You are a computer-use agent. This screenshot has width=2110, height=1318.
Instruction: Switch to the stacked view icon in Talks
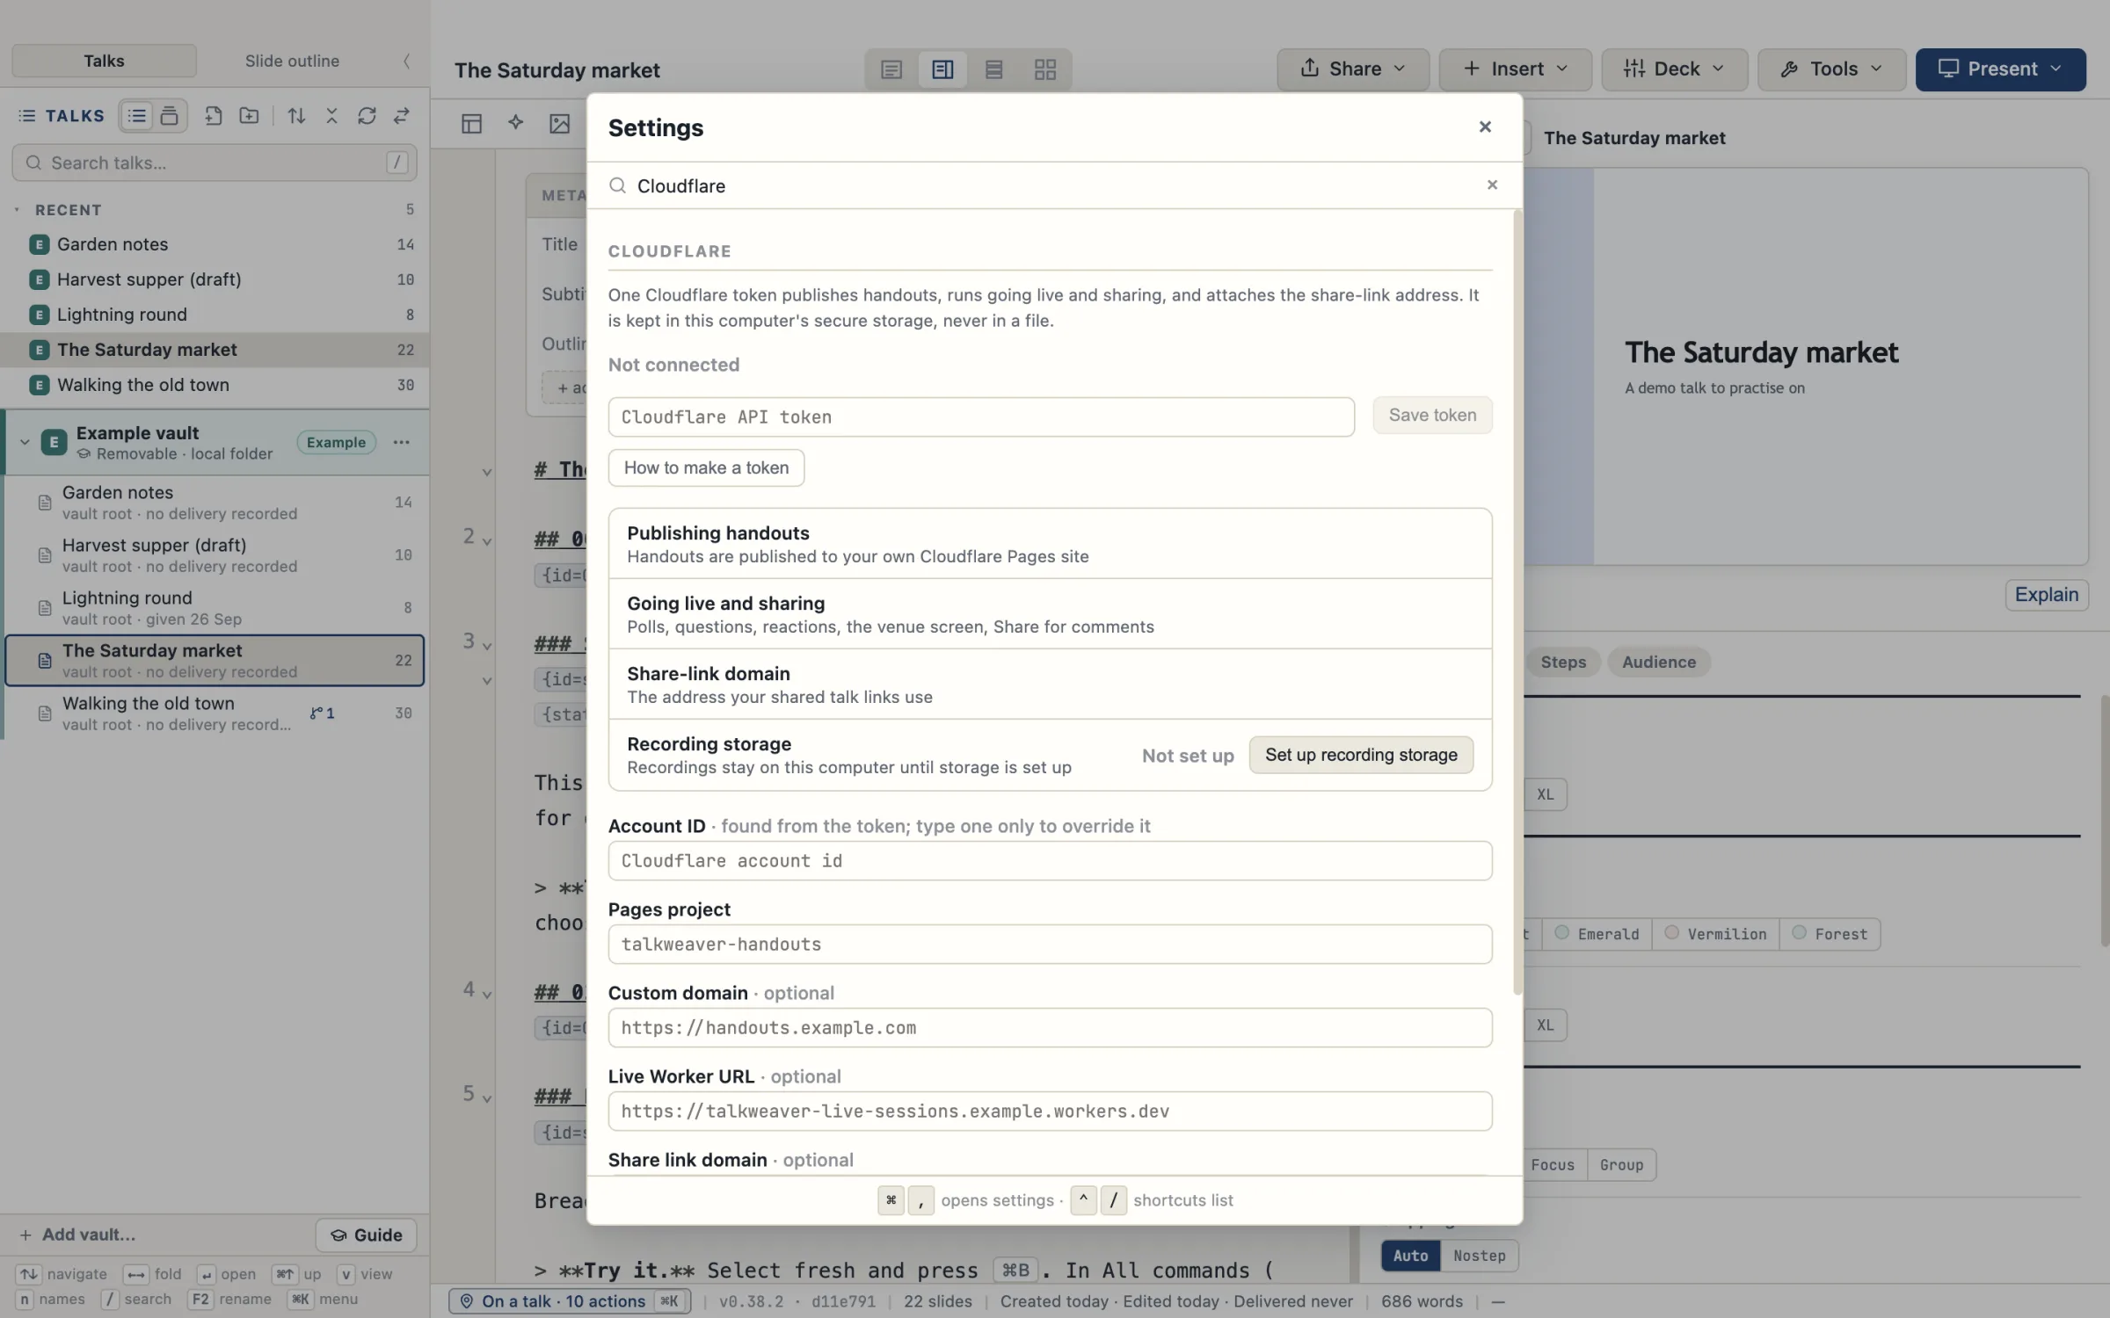coord(169,116)
